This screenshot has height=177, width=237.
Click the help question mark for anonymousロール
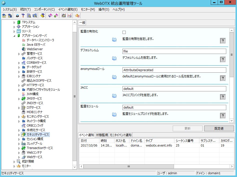click(223, 78)
